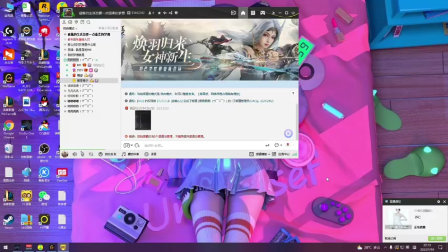Open the green WeChat desktop icon
This screenshot has width=448, height=252.
[44, 198]
